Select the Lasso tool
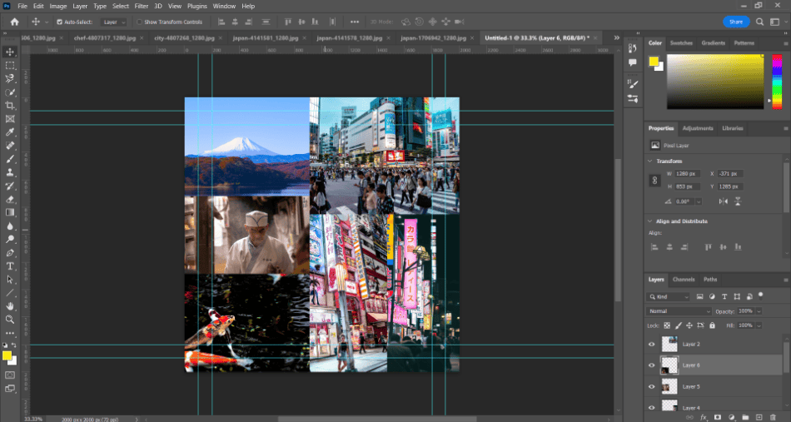 pyautogui.click(x=10, y=78)
